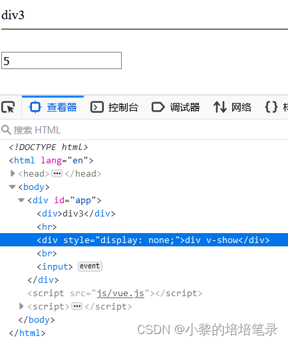Image resolution: width=288 pixels, height=342 pixels.
Task: Open the event badge on input element
Action: coord(90,266)
